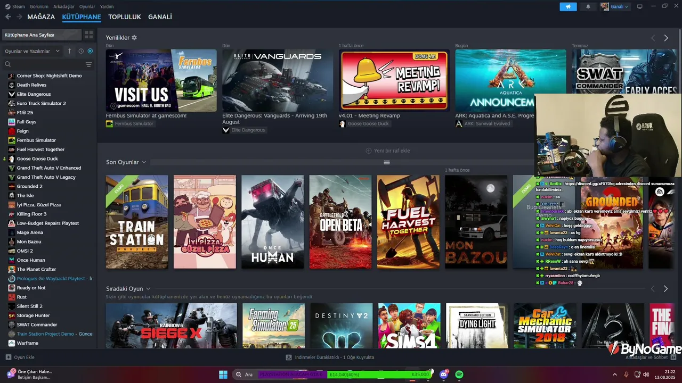Open Kütüphane Ana Sayfası button

point(42,35)
